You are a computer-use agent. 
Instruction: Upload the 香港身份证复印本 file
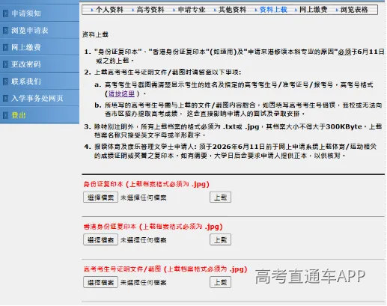220,240
